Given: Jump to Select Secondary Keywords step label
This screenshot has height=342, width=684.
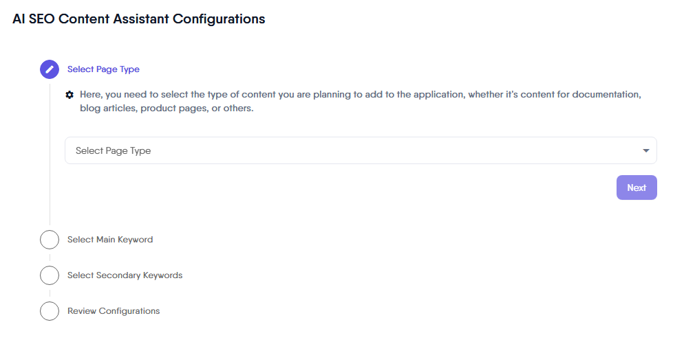Looking at the screenshot, I should click(x=125, y=275).
